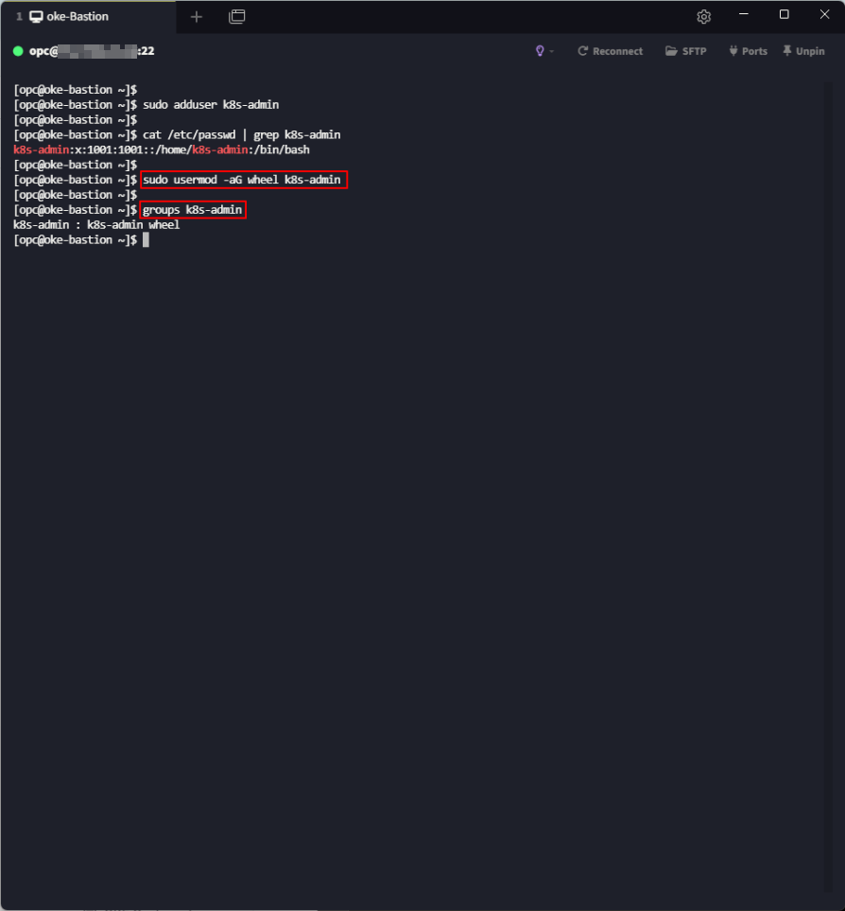Minimize the terminal window
Screen dimensions: 845x911
[743, 15]
